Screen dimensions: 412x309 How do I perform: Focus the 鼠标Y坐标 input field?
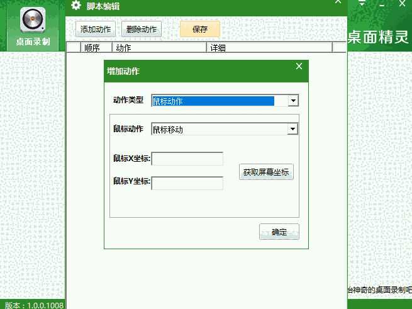click(187, 183)
